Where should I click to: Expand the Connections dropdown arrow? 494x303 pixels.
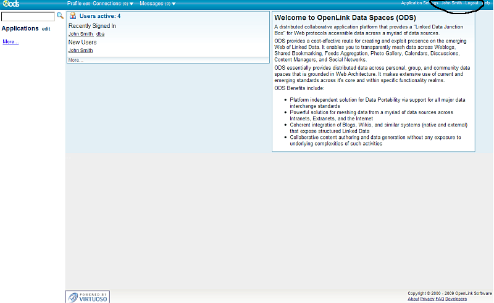click(131, 4)
